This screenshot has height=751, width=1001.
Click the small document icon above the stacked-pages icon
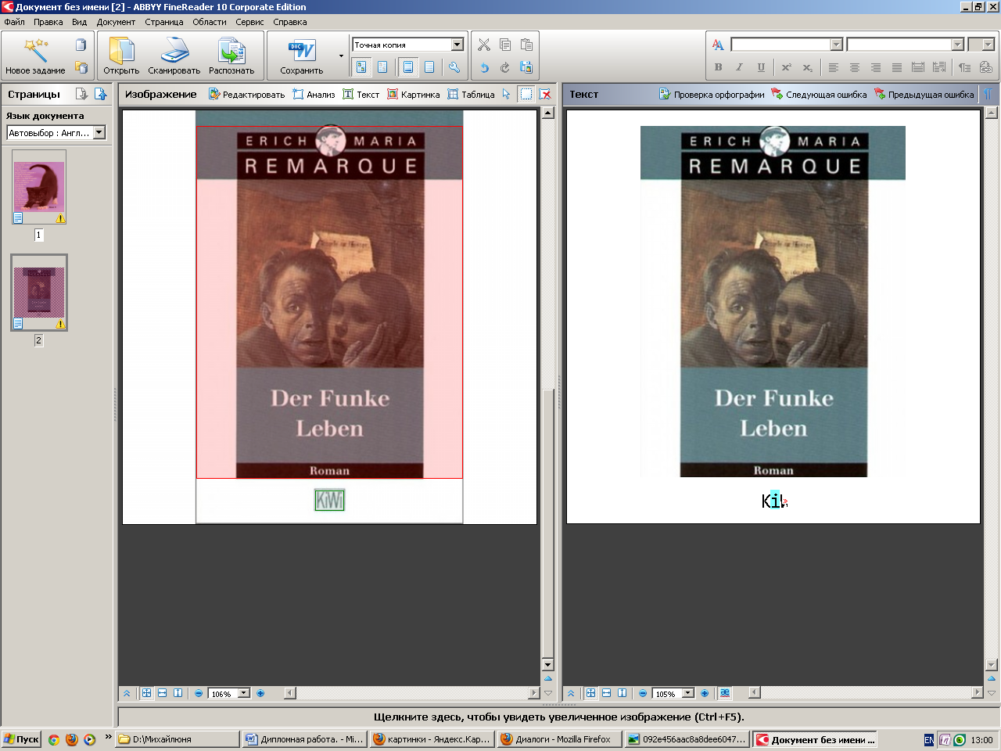point(81,45)
